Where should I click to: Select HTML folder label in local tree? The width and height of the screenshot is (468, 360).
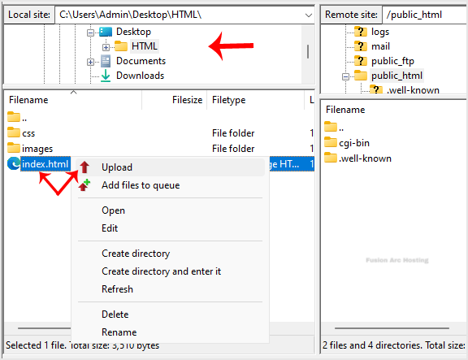tap(144, 46)
